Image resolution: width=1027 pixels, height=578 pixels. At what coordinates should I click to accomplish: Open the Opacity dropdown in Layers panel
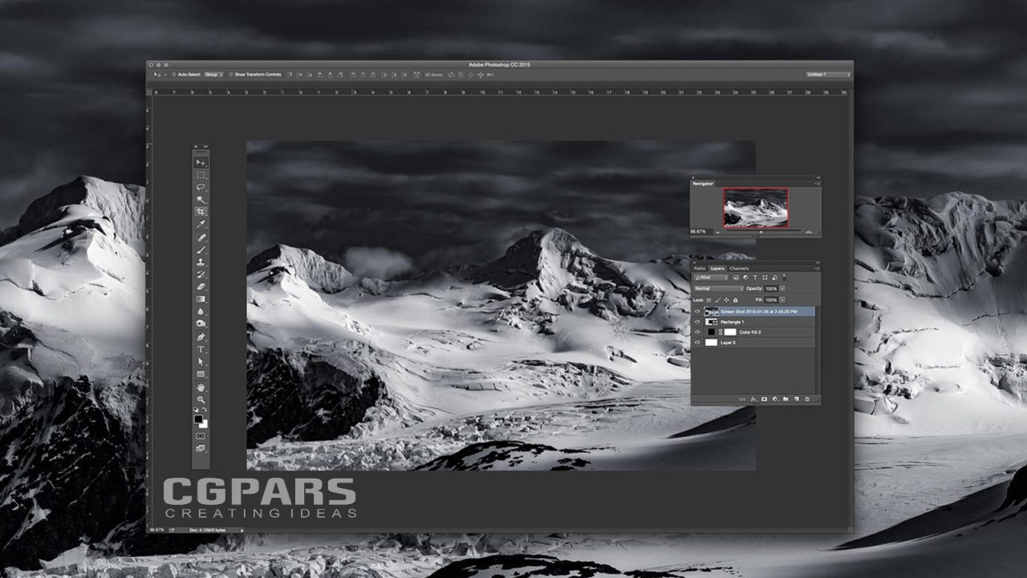(782, 288)
